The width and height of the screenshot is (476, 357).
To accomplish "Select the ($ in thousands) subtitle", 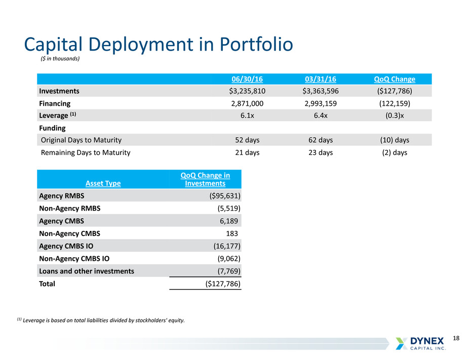I will (60, 59).
